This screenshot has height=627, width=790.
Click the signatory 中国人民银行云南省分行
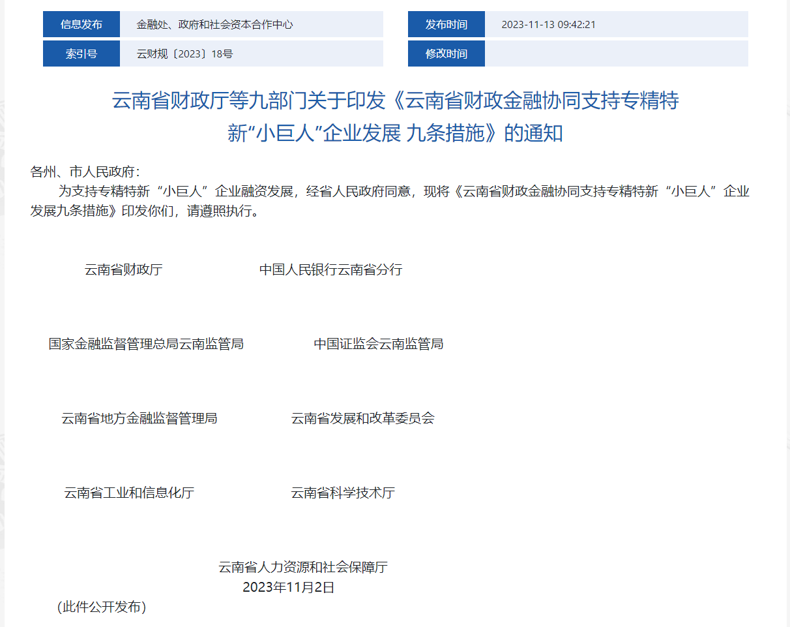[330, 269]
